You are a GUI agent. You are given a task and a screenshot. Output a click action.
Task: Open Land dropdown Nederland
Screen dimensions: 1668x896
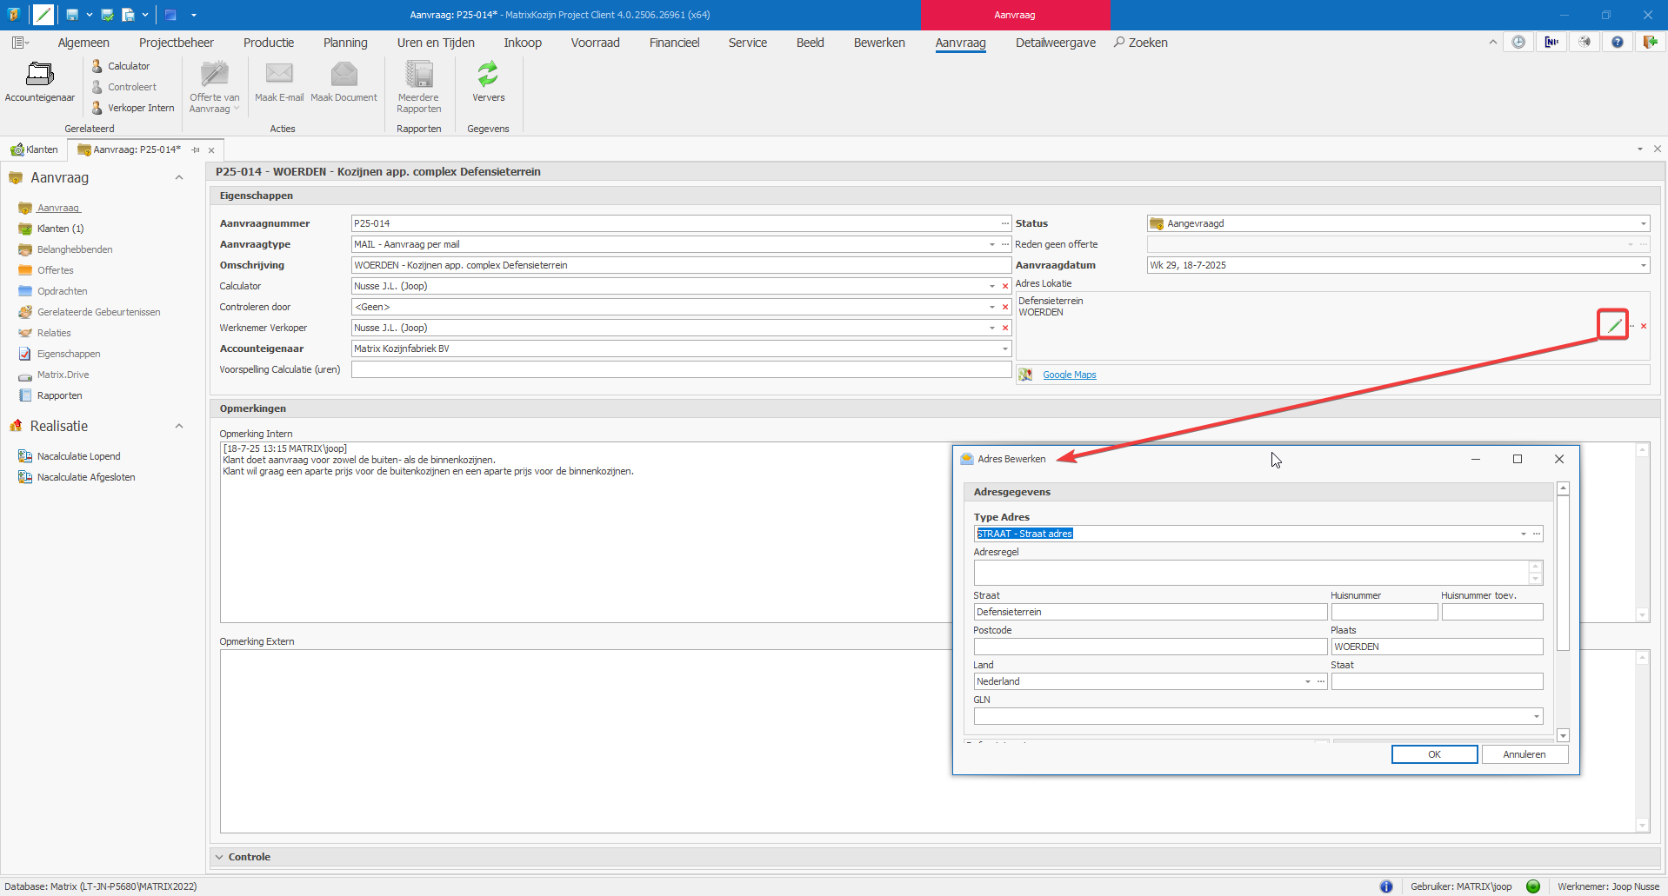(x=1307, y=681)
